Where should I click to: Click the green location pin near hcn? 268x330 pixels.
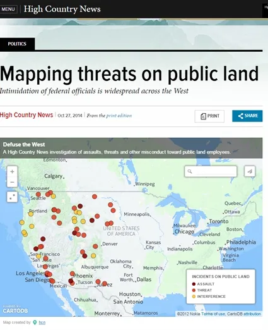tap(35, 322)
